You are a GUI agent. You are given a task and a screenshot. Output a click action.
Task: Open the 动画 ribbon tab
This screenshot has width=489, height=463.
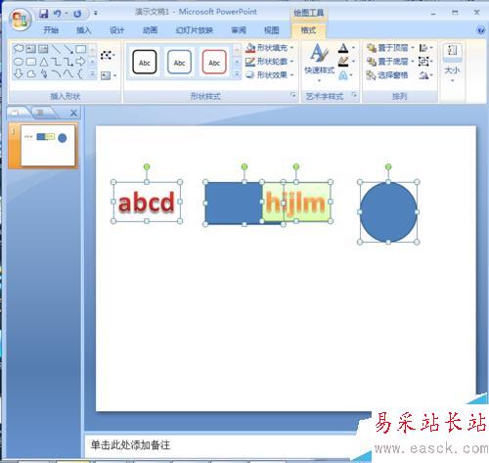[x=150, y=30]
